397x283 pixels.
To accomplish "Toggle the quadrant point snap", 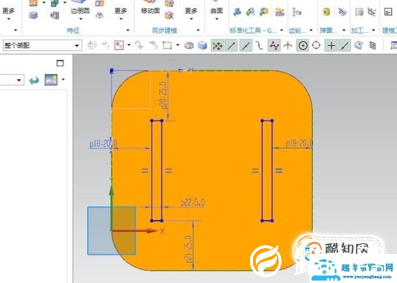I will pyautogui.click(x=316, y=45).
